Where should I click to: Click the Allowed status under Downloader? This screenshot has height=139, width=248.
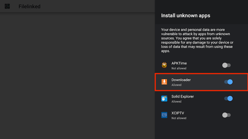[x=176, y=85]
